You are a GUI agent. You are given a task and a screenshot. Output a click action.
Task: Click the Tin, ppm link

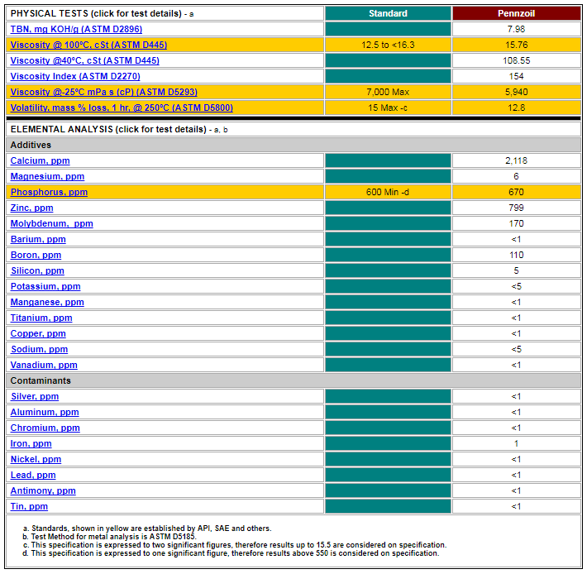tap(29, 507)
